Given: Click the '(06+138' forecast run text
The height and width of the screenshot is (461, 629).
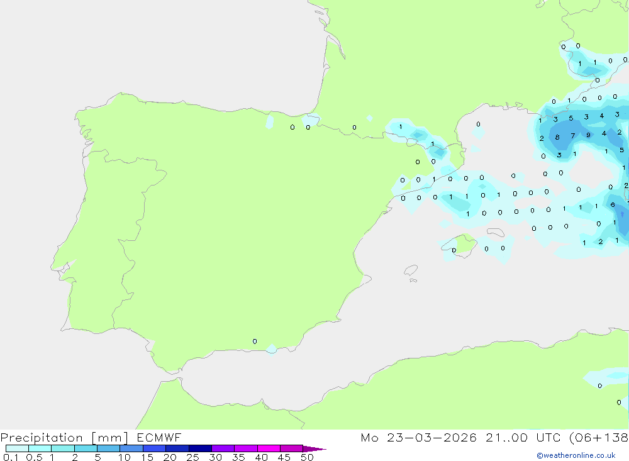Looking at the screenshot, I should 599,437.
